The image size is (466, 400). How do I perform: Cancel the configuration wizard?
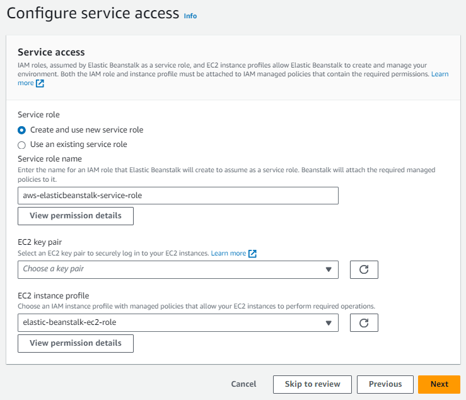click(243, 384)
